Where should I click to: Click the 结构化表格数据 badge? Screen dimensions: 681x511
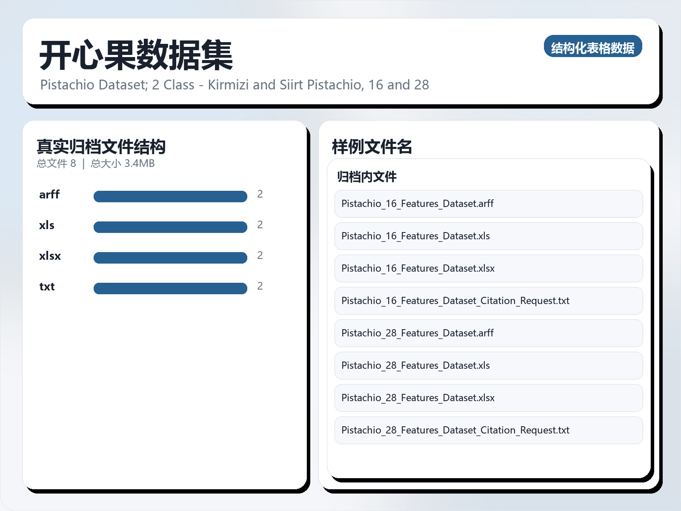click(592, 47)
